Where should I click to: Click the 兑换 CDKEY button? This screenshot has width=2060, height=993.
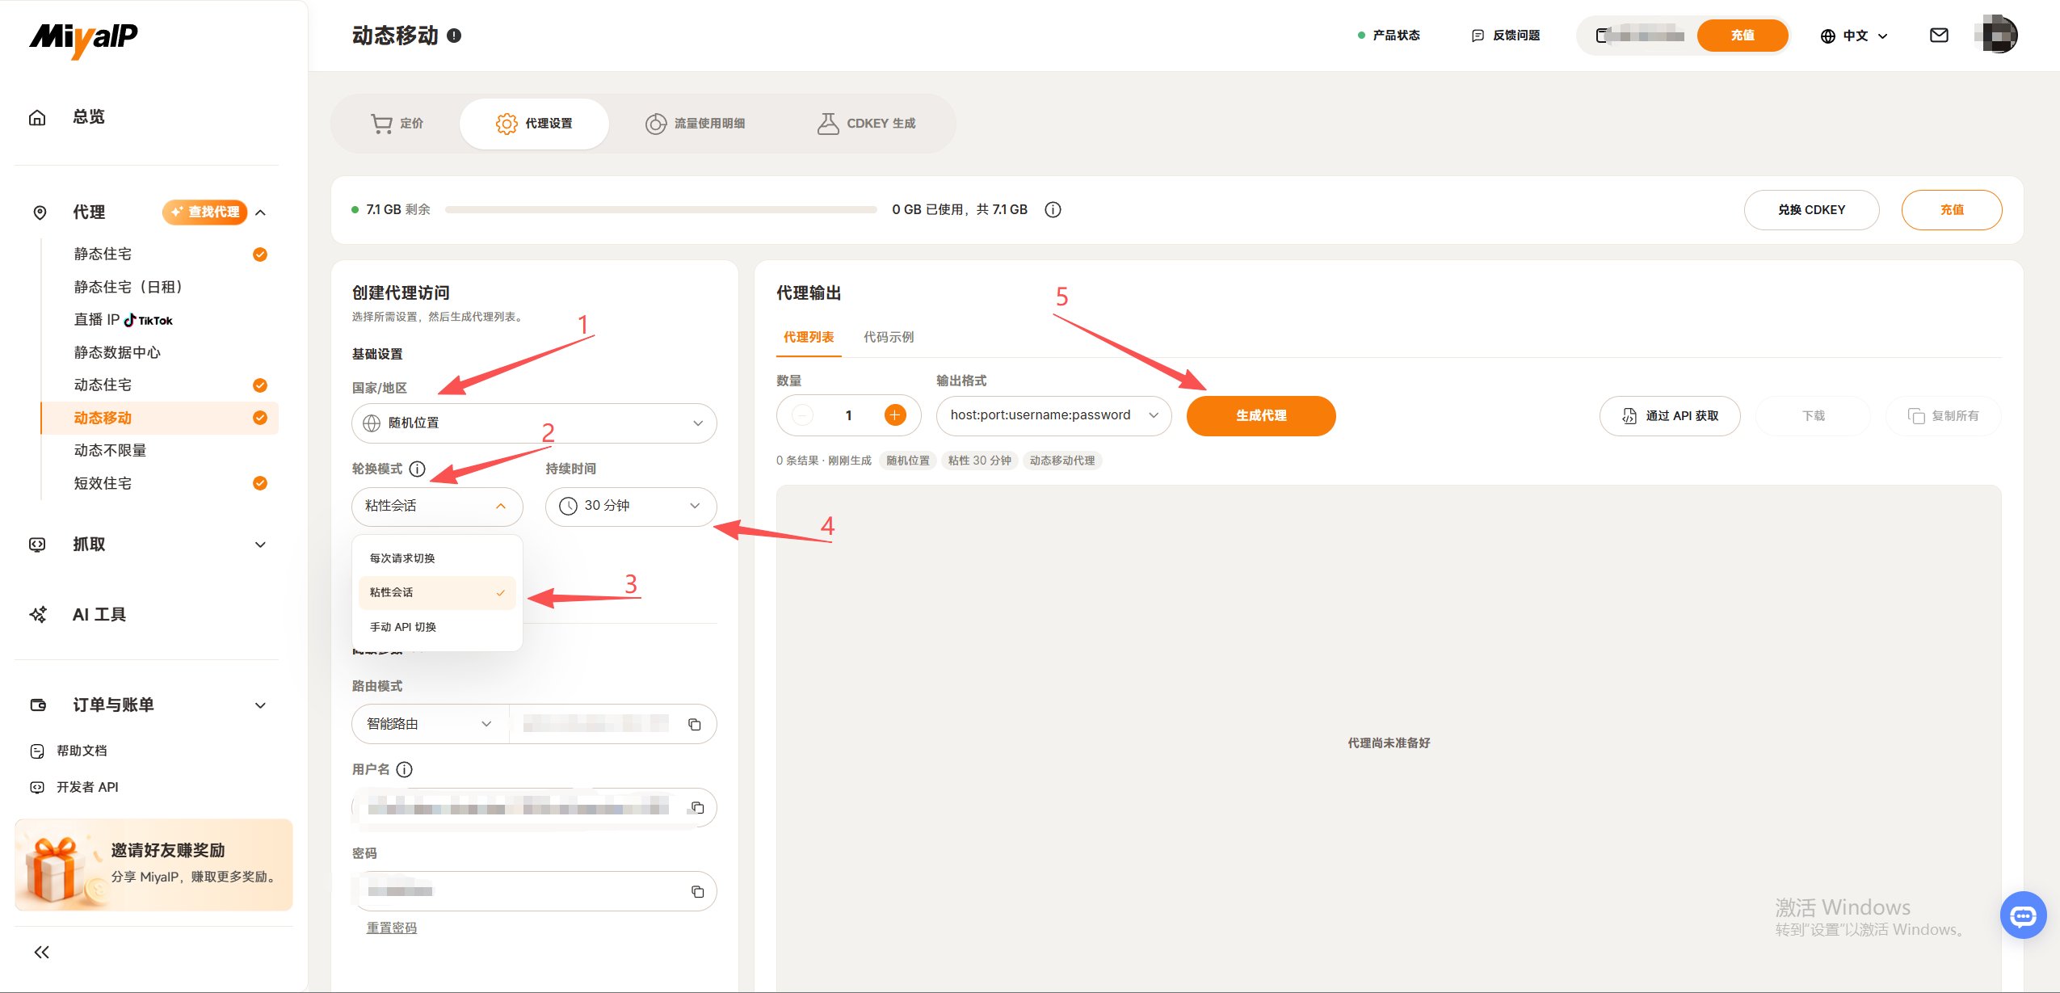(x=1811, y=210)
